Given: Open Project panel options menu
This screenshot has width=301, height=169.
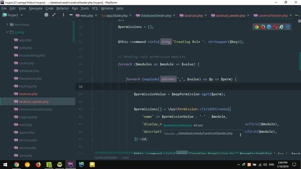Looking at the screenshot, I should 63,15.
